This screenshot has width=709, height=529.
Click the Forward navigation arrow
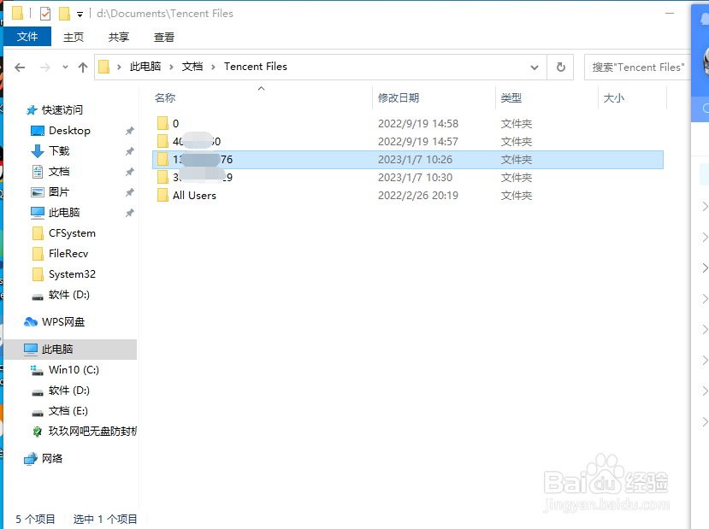45,68
